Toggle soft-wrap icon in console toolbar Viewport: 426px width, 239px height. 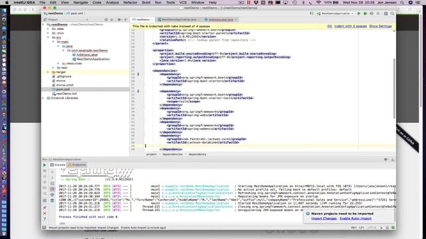click(x=52, y=183)
